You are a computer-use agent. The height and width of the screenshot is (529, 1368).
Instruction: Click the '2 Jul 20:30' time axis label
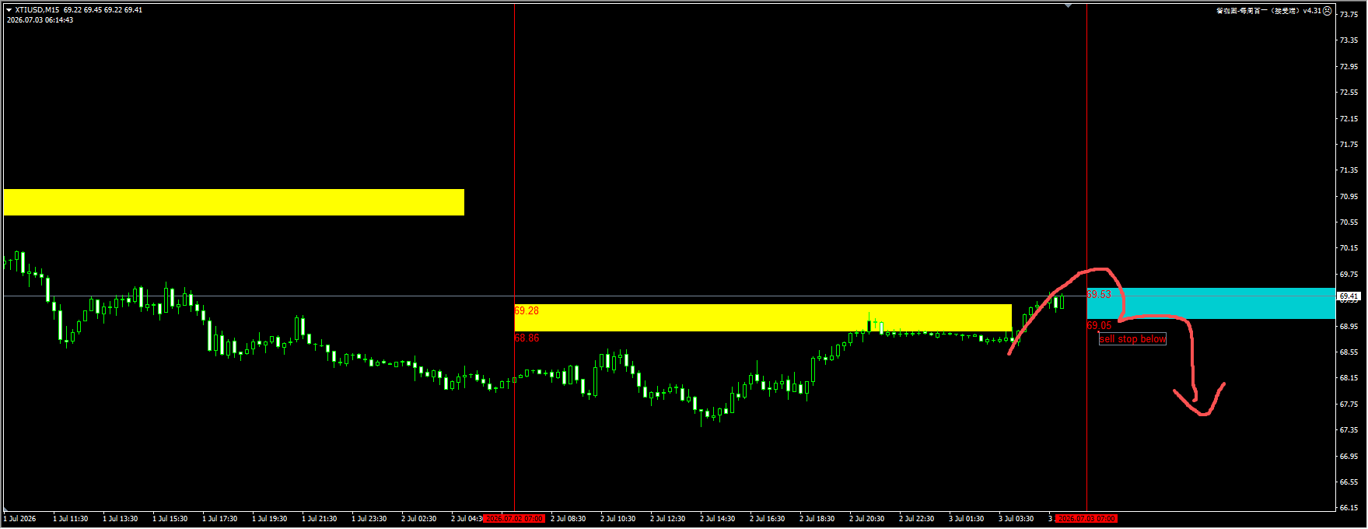tap(867, 518)
